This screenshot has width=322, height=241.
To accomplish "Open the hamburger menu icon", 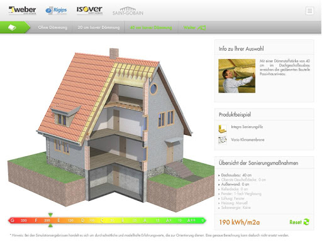I will pos(309,11).
